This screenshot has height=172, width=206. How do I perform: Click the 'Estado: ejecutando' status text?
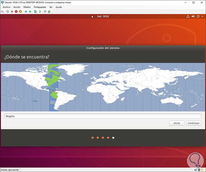coord(10,170)
